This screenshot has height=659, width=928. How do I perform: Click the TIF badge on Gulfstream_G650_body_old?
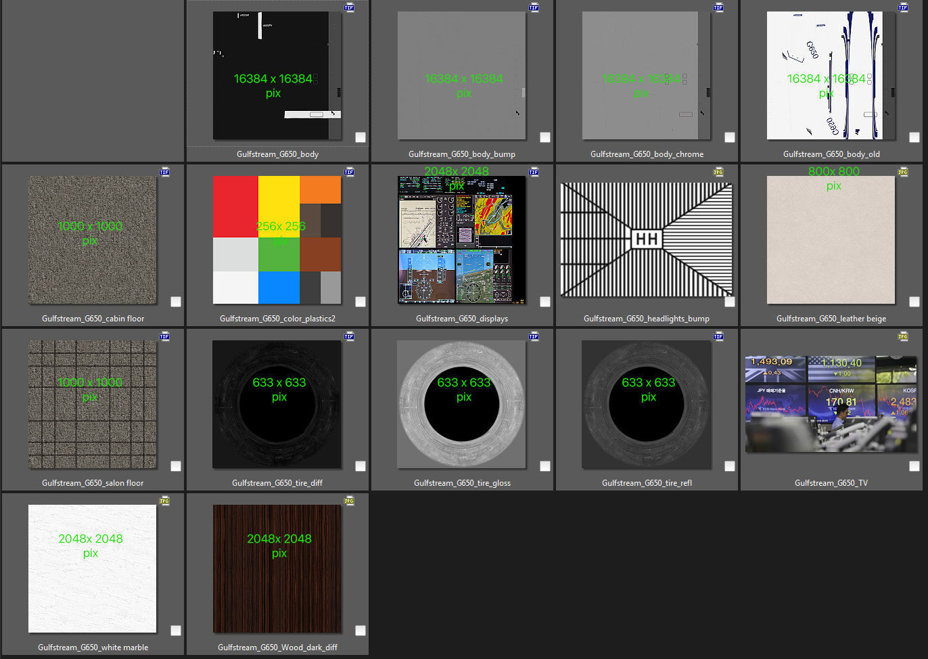(903, 7)
